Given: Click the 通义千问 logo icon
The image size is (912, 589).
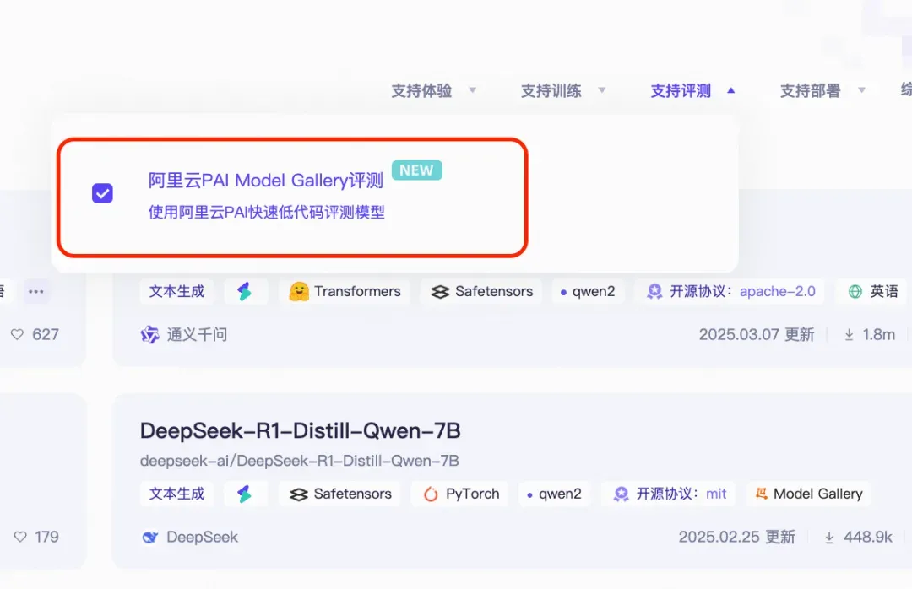Looking at the screenshot, I should click(x=149, y=334).
